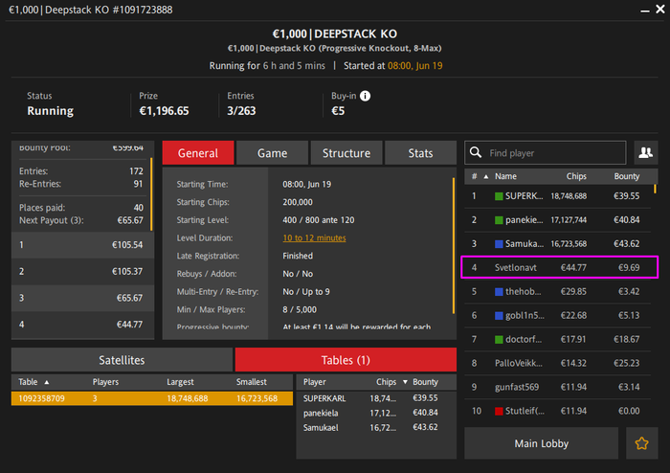This screenshot has width=670, height=473.
Task: Click panekie... green flag icon
Action: [x=499, y=220]
